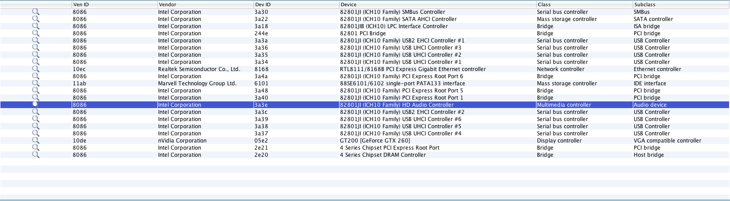The width and height of the screenshot is (730, 201).
Task: Sort the table by Class column
Action: 544,4
